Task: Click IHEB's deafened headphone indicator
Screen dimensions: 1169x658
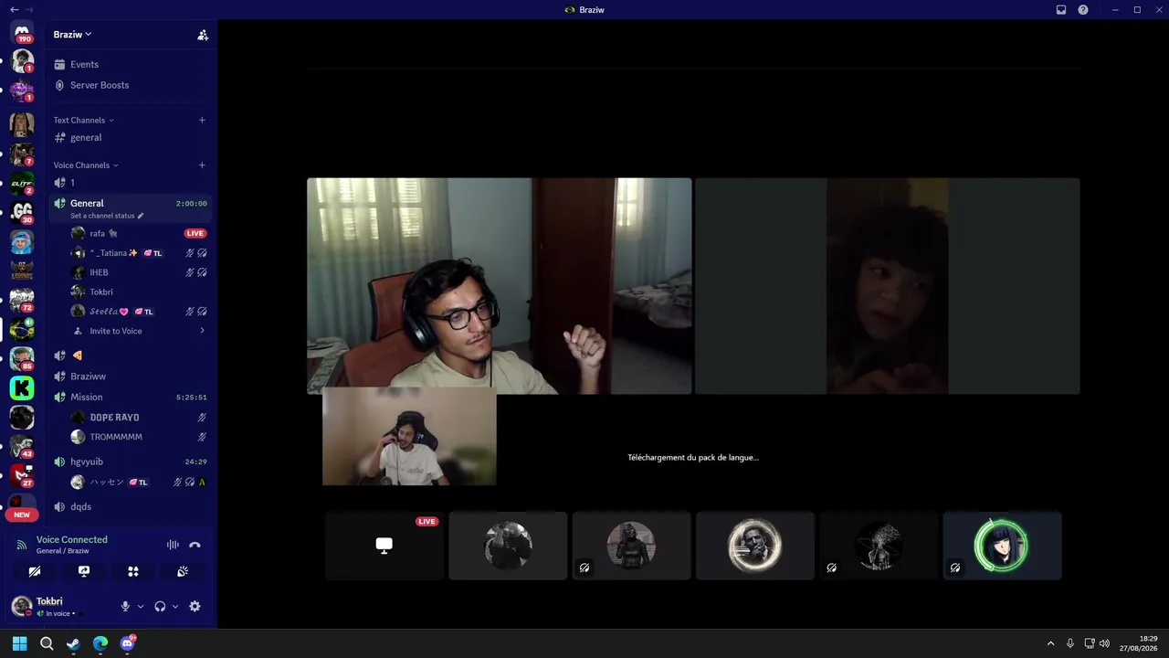Action: click(202, 272)
